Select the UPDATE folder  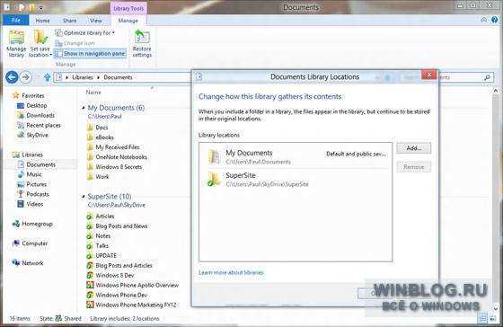point(102,256)
